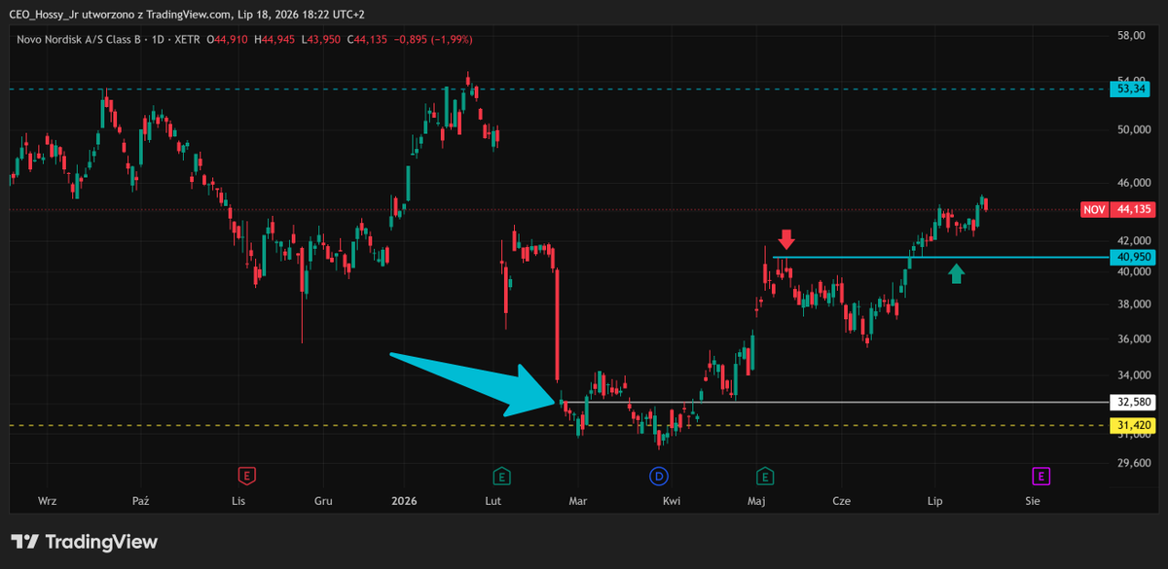Click the Lip month label on time axis

click(x=934, y=501)
